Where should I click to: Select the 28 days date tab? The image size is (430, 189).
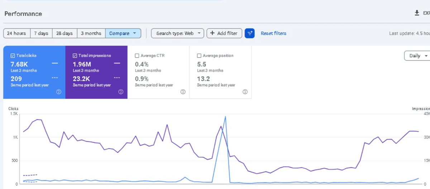pos(64,33)
